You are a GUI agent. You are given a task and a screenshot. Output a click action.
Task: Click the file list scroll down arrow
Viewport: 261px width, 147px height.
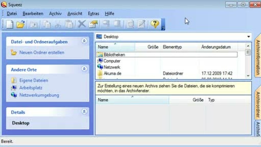248,76
